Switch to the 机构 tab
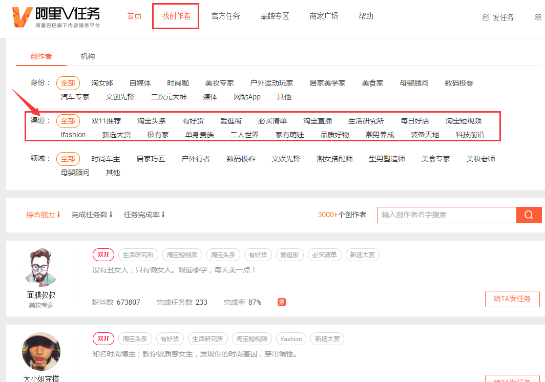The width and height of the screenshot is (545, 382). pos(87,56)
